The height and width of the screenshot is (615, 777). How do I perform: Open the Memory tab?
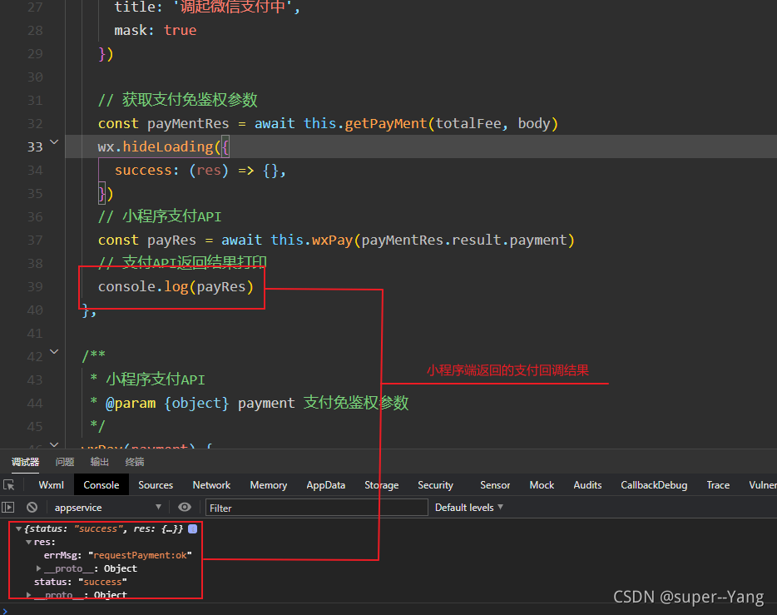[x=269, y=485]
